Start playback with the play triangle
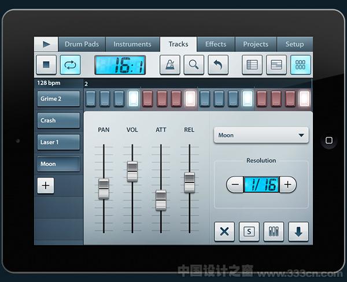Screen dimensions: 347x282 click(46, 44)
